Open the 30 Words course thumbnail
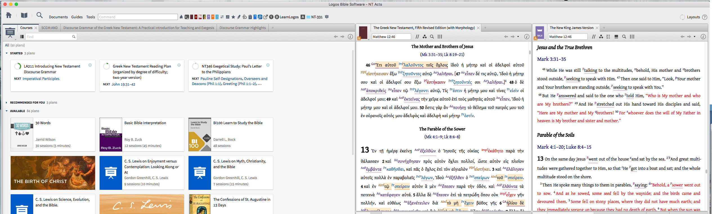 click(22, 134)
